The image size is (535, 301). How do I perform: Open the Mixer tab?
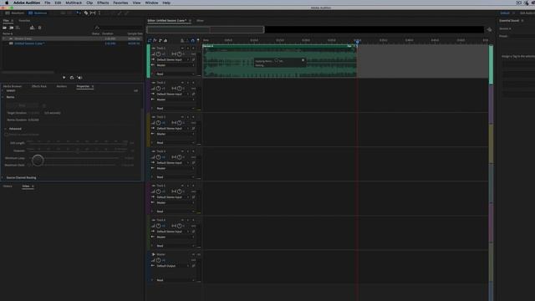pyautogui.click(x=200, y=21)
